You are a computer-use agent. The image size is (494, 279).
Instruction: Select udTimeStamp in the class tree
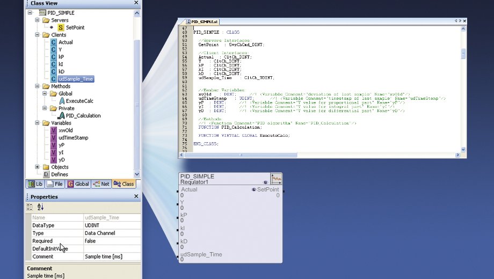(74, 137)
